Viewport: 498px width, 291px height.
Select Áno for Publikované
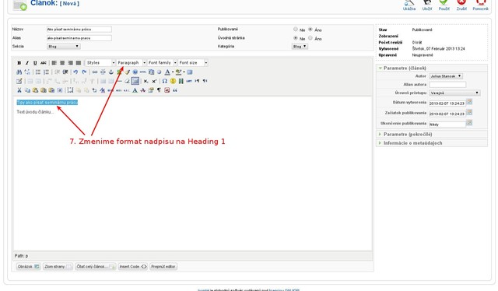310,30
